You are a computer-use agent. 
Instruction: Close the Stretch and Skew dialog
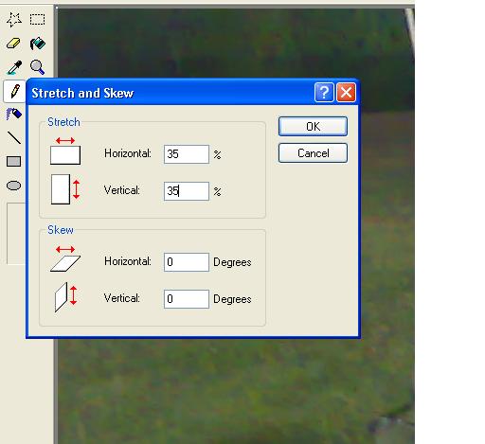pyautogui.click(x=347, y=93)
